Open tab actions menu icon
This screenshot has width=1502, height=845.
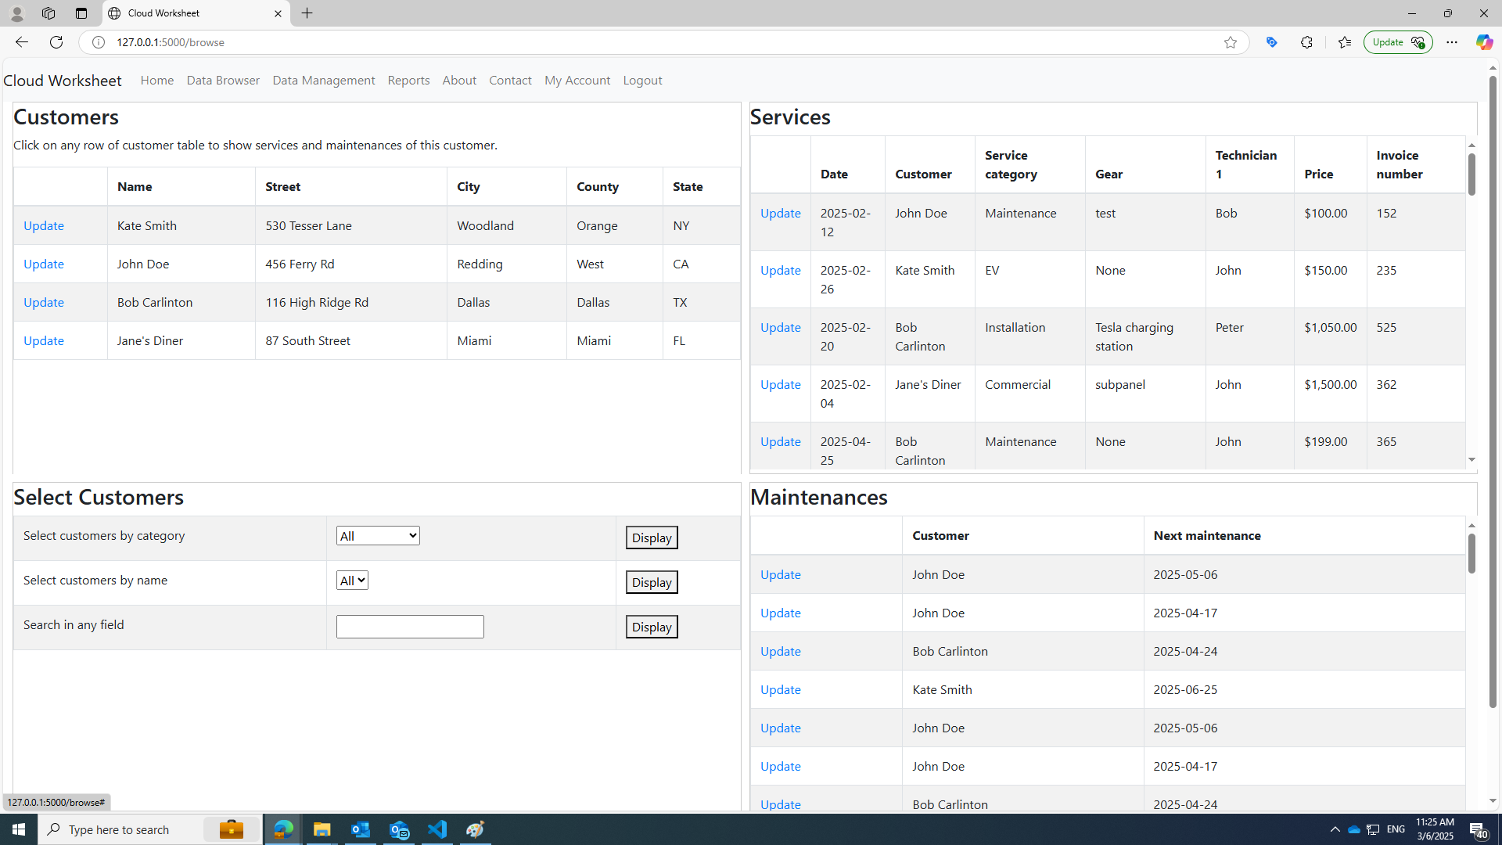pos(81,13)
